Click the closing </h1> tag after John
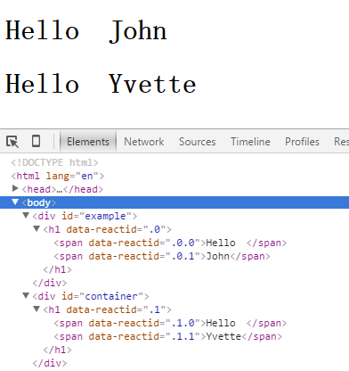349x371 pixels. coord(57,269)
